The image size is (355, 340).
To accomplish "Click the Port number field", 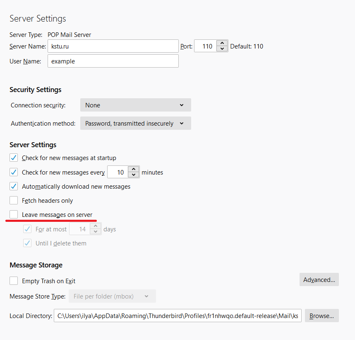I will (x=206, y=46).
